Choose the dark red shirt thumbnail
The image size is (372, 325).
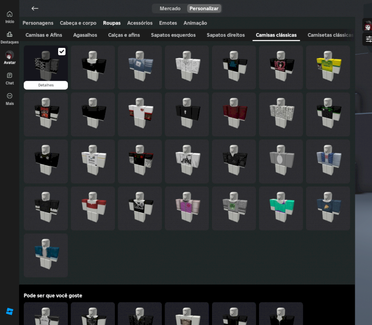pos(234,114)
